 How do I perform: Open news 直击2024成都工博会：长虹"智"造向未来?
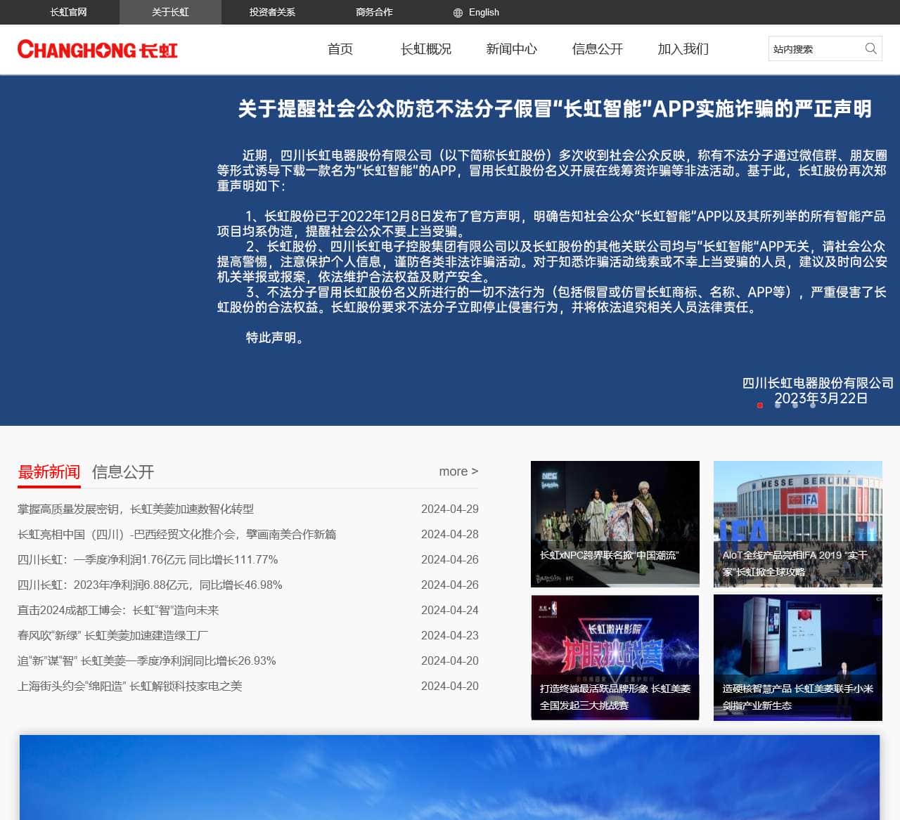point(118,610)
